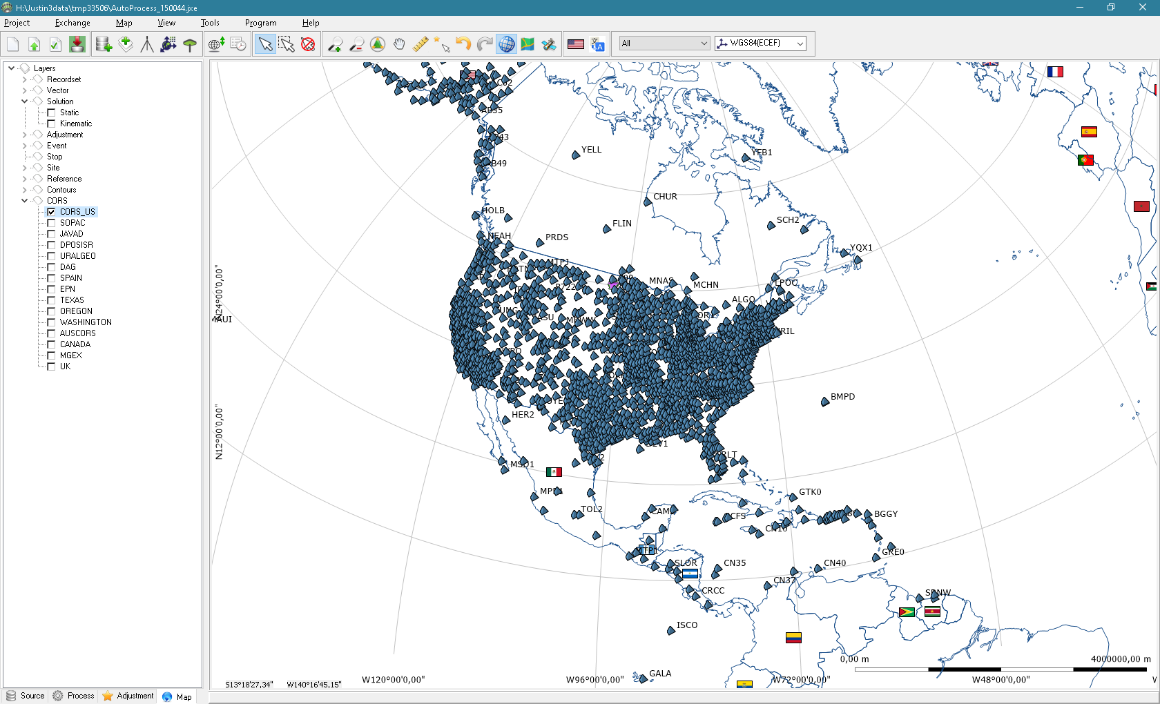1160x704 pixels.
Task: Open the Map menu
Action: [124, 23]
